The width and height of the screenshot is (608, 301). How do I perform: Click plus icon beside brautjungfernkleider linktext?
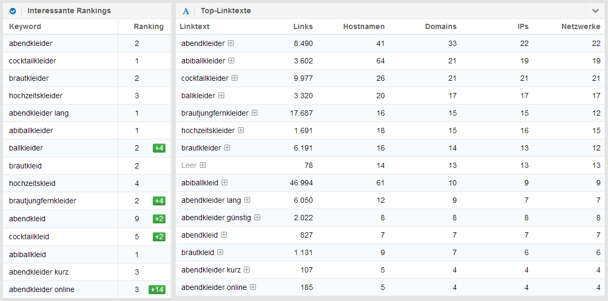click(254, 113)
